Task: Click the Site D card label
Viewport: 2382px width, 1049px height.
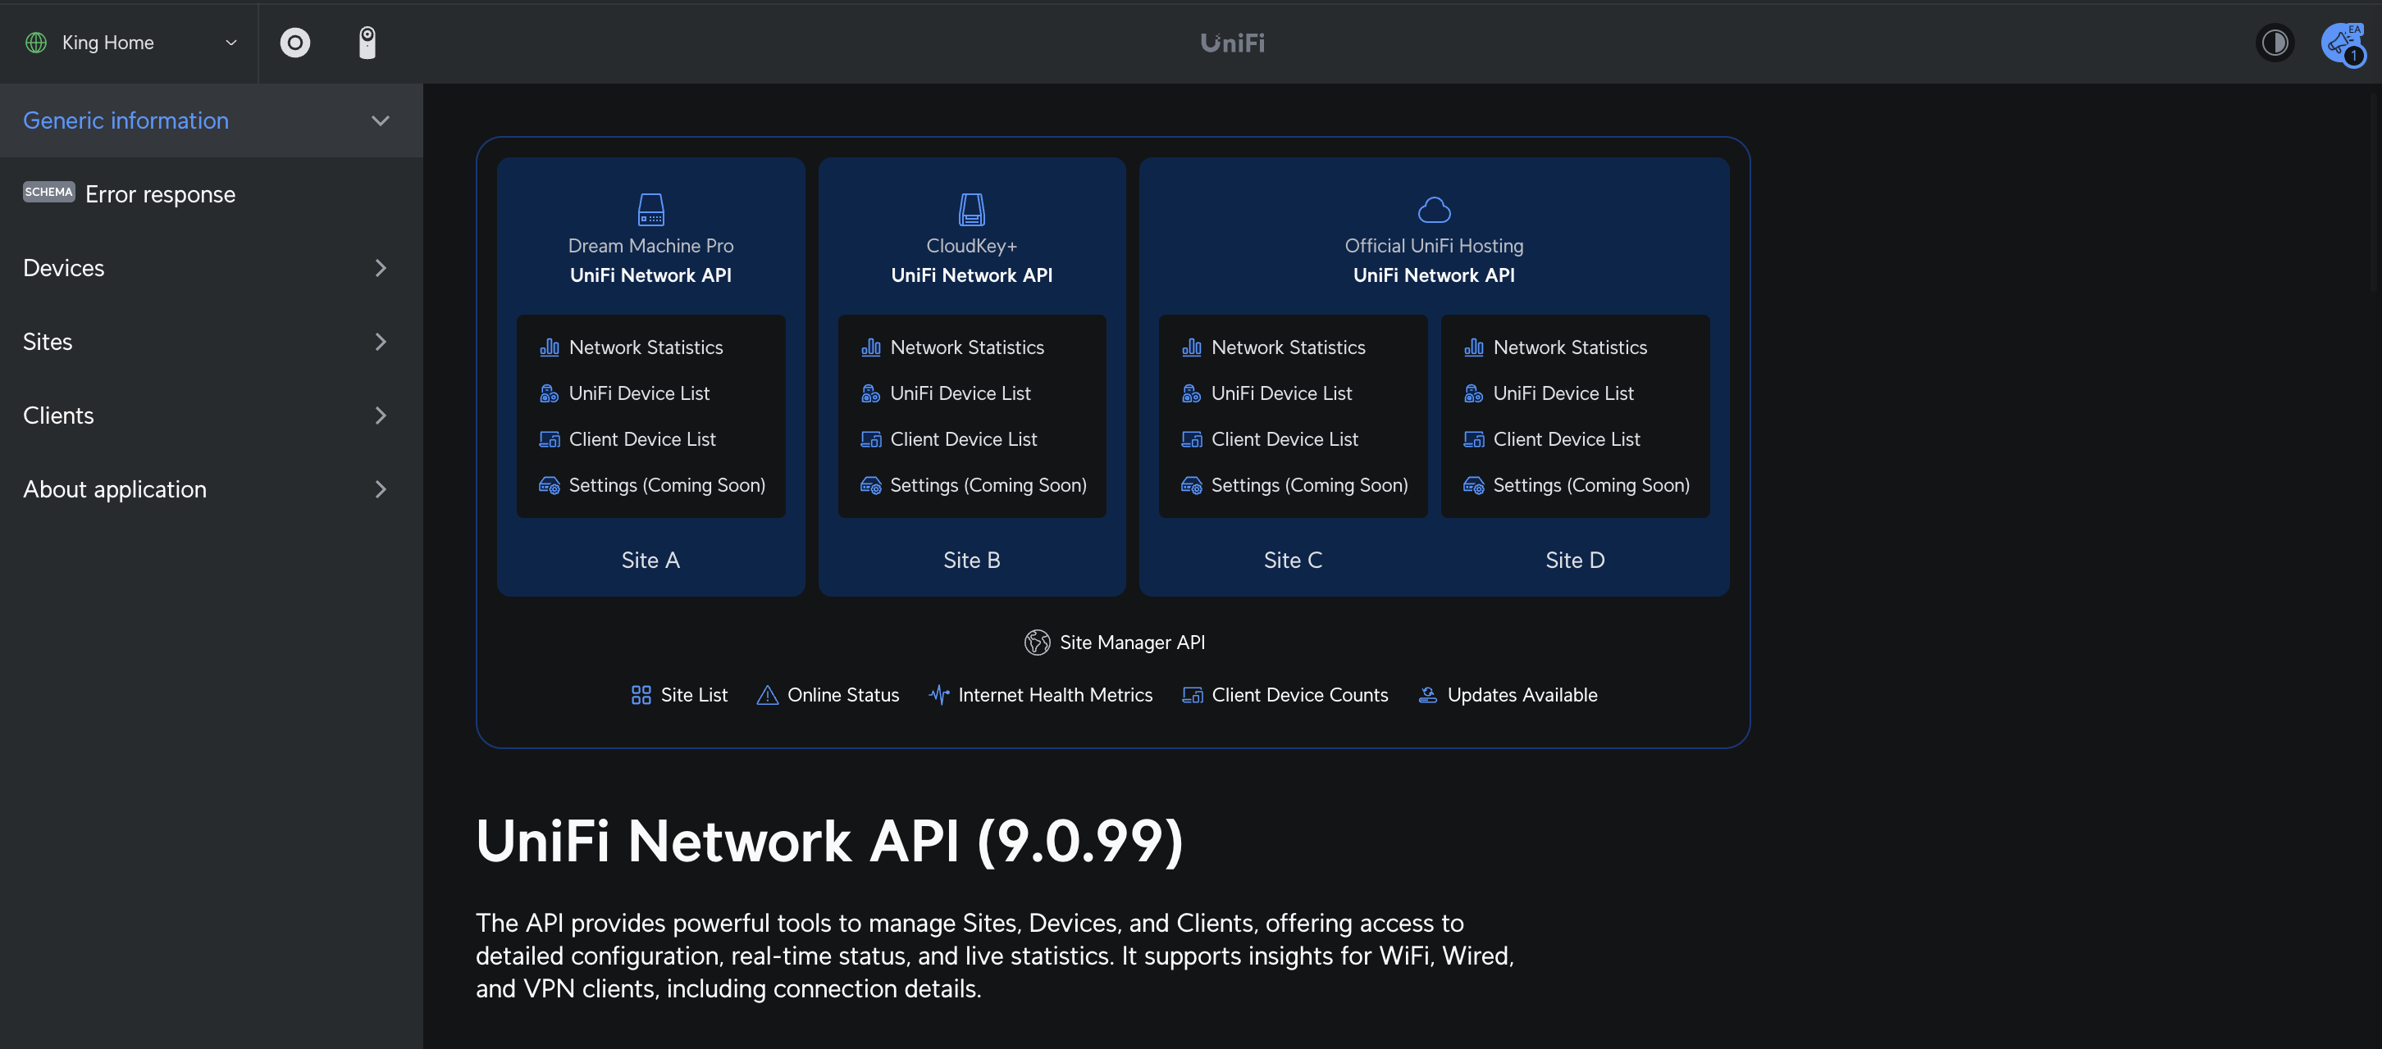Action: click(x=1574, y=559)
